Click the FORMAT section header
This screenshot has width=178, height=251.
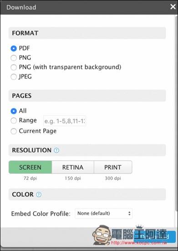[x=87, y=33]
